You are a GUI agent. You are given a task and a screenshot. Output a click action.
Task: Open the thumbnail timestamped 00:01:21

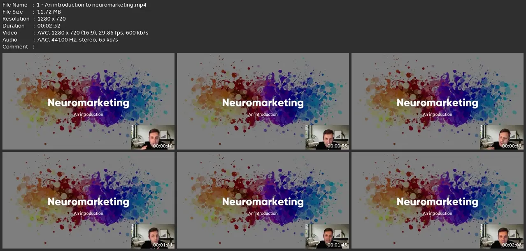(x=88, y=200)
